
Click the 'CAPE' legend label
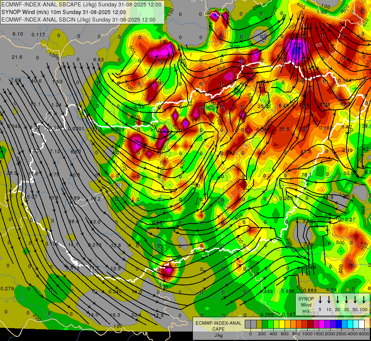218,329
